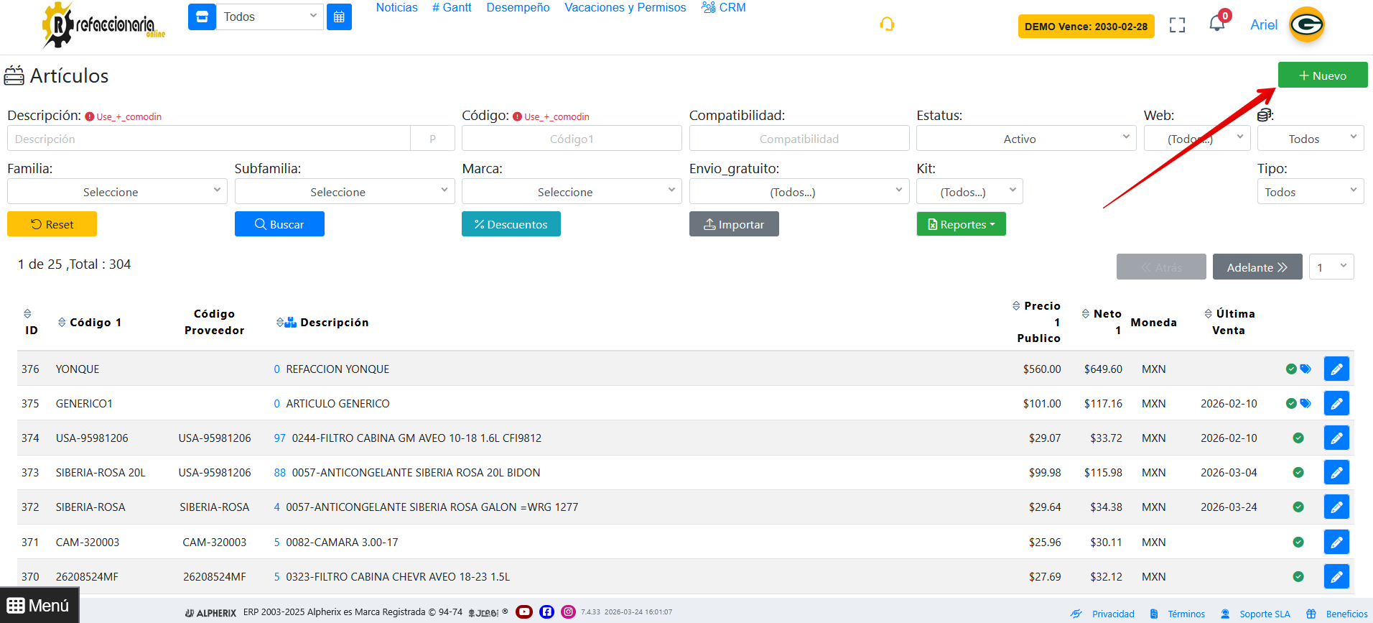1373x623 pixels.
Task: Click the headset support icon
Action: [x=887, y=24]
